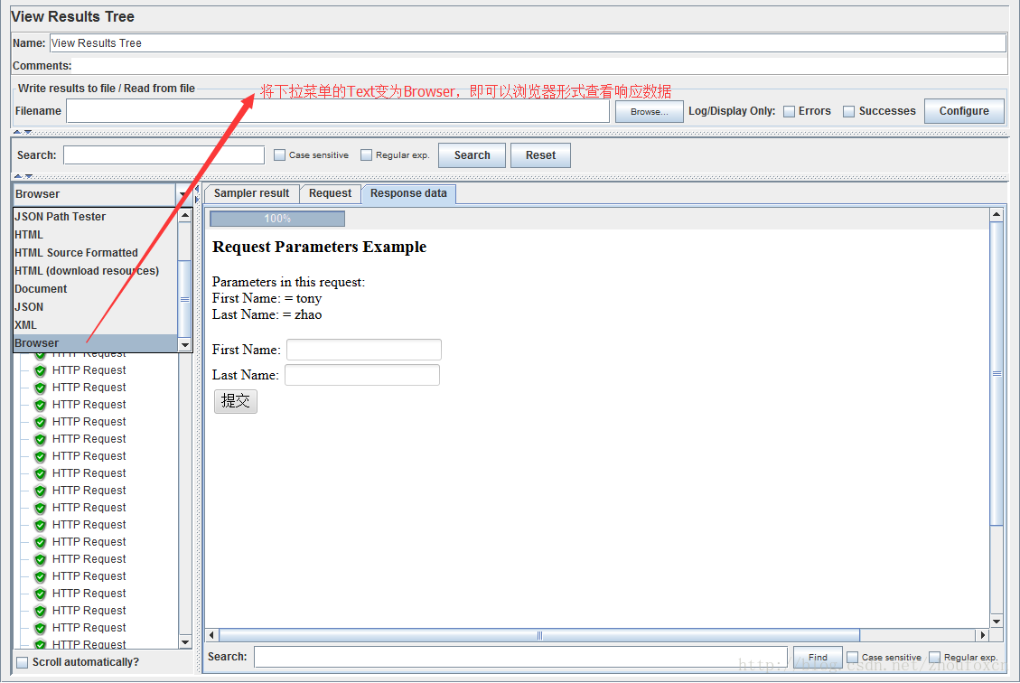
Task: Click response panel's horizontal scroll left arrow
Action: [x=212, y=635]
